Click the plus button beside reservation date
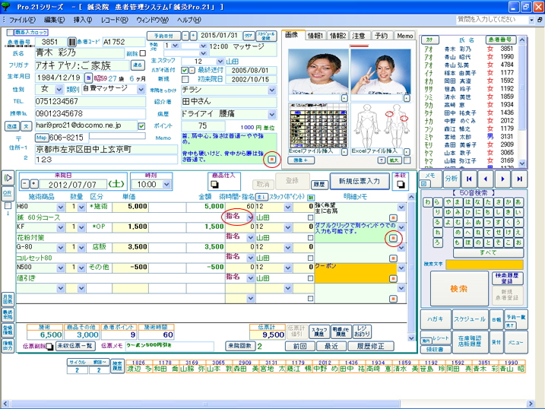The height and width of the screenshot is (409, 545). (x=193, y=36)
